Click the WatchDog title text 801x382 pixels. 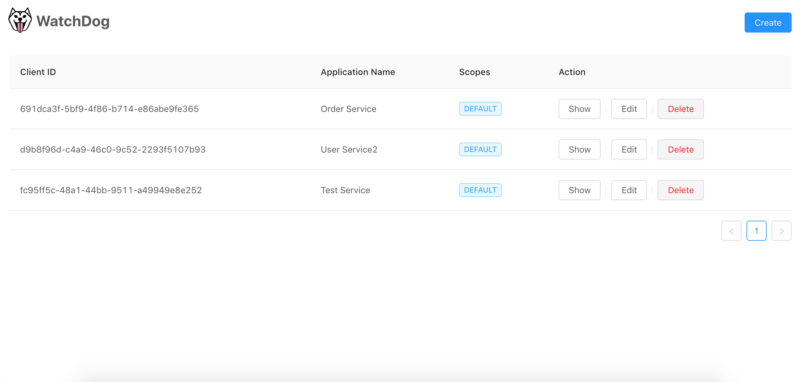[73, 21]
